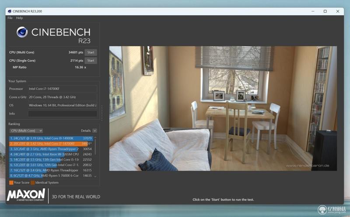Select ranking row AMD Ryzen 5 7600X
Image resolution: width=350 pixels, height=217 pixels.
[x=51, y=176]
